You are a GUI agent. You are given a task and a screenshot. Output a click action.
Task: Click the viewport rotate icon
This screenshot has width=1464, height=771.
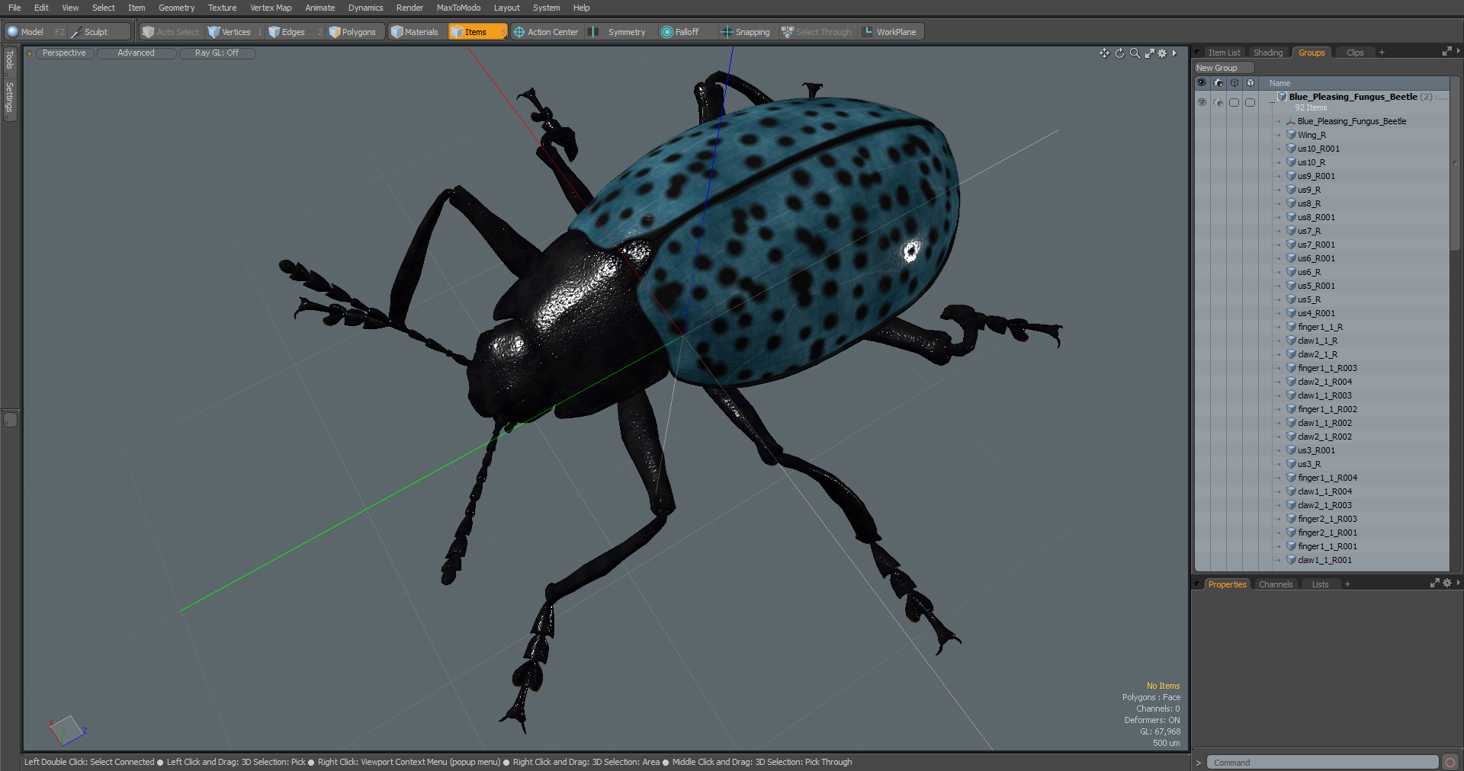(1119, 53)
